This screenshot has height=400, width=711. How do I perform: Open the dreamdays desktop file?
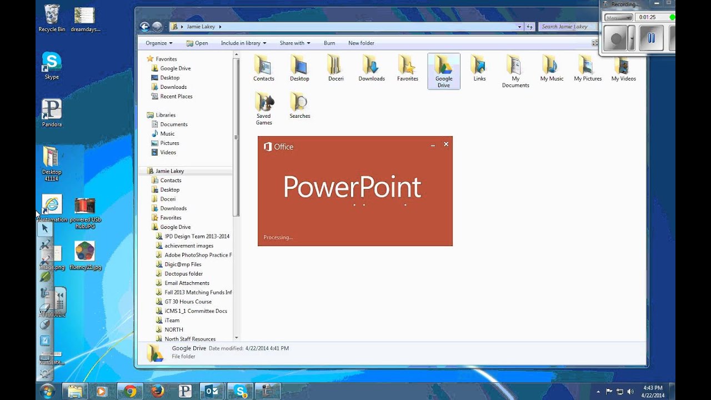pyautogui.click(x=85, y=19)
